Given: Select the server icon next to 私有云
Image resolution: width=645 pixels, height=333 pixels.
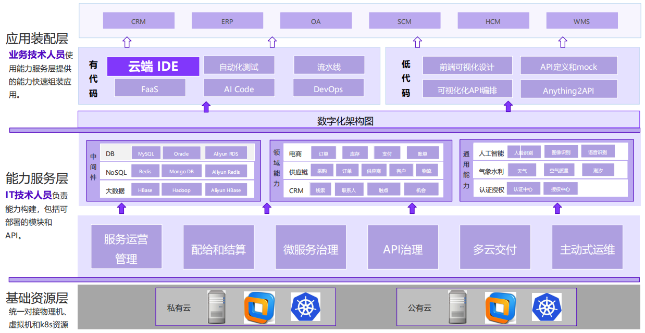Looking at the screenshot, I should coord(217,306).
